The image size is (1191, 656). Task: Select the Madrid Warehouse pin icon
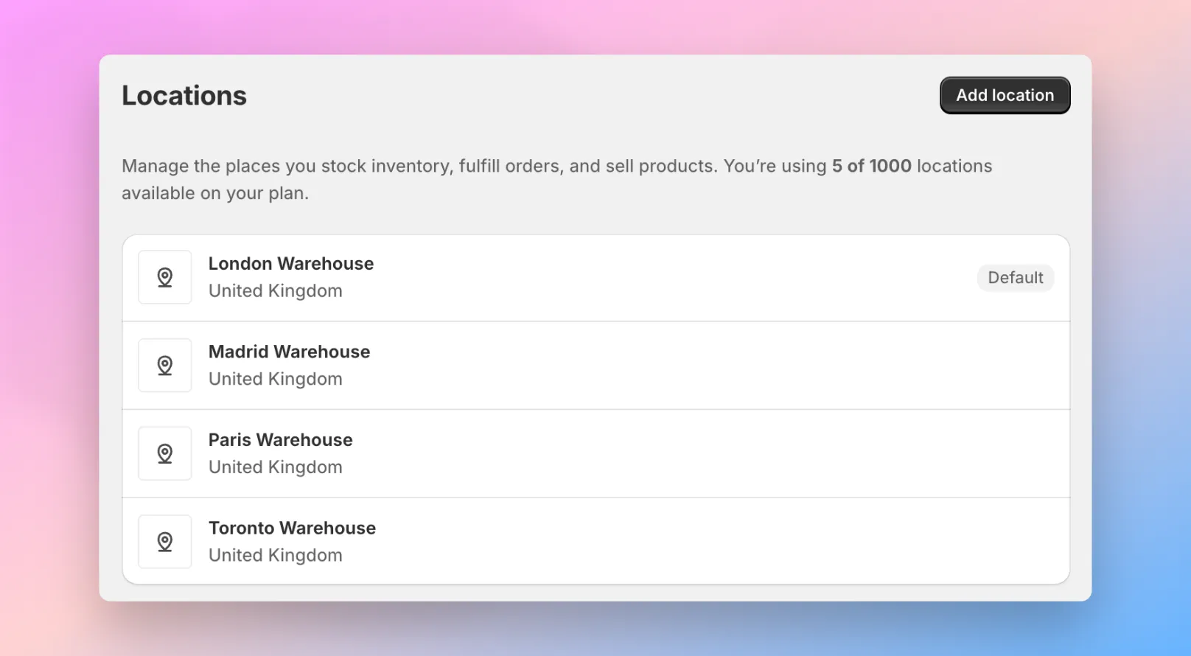coord(165,366)
